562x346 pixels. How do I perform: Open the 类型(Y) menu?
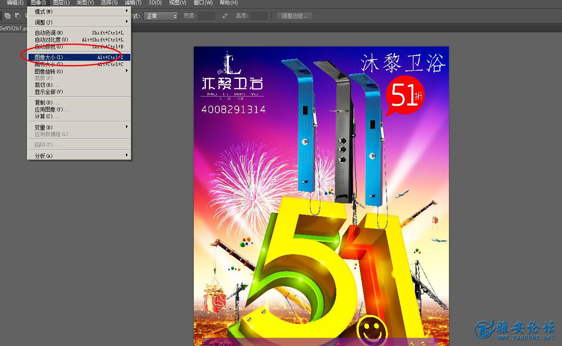tap(85, 3)
